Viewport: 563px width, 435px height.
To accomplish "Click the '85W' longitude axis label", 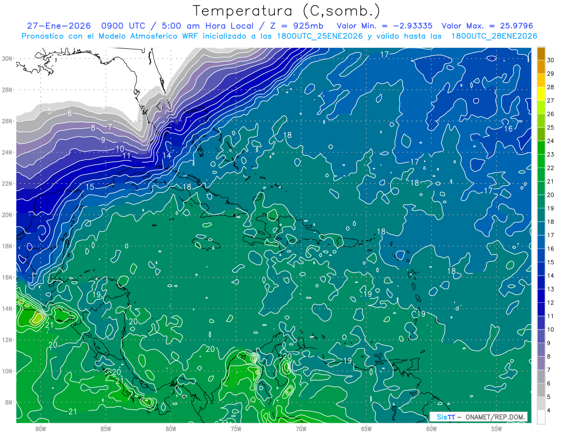I will tap(106, 428).
